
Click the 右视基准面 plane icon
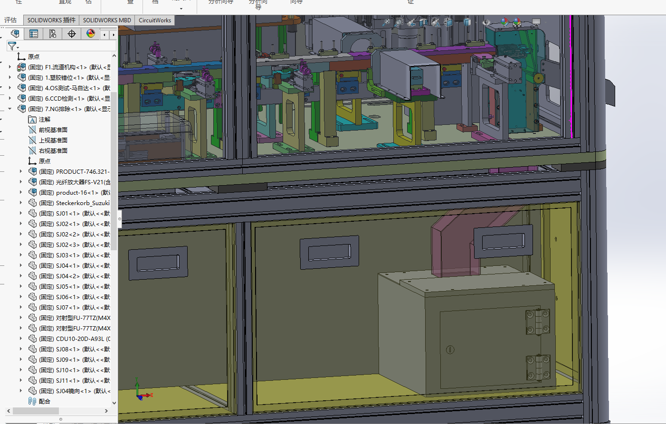click(x=32, y=151)
